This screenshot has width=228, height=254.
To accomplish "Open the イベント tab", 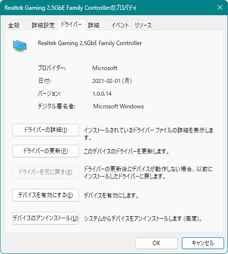I will click(x=120, y=25).
